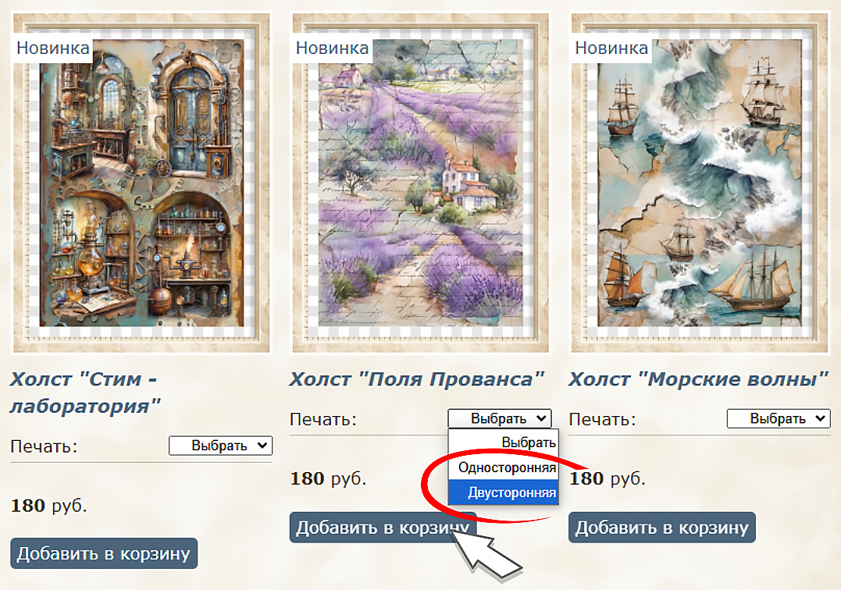Open the Поля Прованса lavender image
The width and height of the screenshot is (841, 590).
[x=420, y=183]
